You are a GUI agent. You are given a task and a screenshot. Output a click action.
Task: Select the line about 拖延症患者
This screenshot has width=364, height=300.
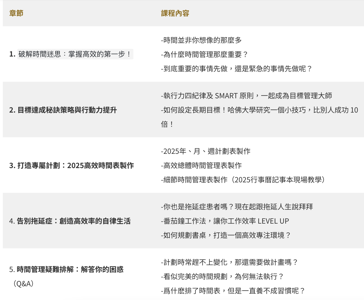tap(237, 207)
